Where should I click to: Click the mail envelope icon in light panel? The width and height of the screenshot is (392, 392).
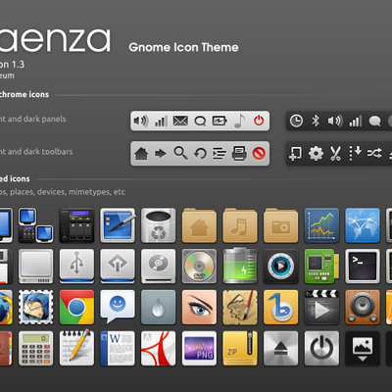180,121
